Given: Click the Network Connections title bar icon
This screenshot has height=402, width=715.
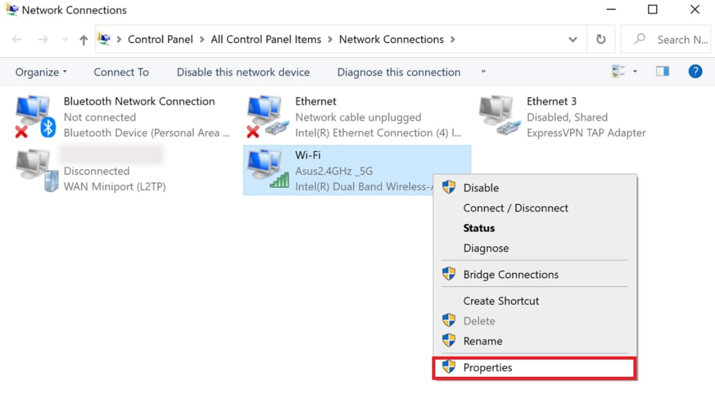Looking at the screenshot, I should (x=11, y=9).
